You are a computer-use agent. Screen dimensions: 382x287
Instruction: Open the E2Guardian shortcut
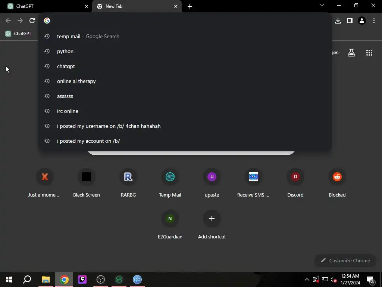[x=170, y=225]
